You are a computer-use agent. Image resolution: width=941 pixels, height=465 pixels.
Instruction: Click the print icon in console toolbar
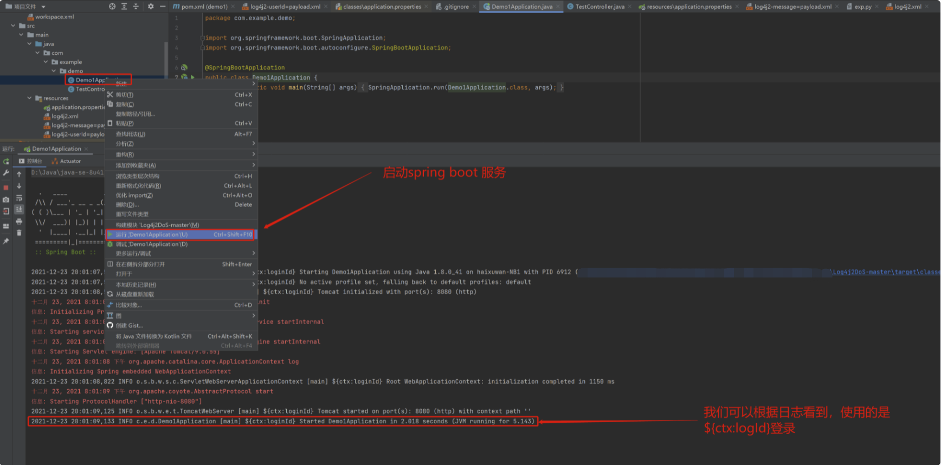19,221
